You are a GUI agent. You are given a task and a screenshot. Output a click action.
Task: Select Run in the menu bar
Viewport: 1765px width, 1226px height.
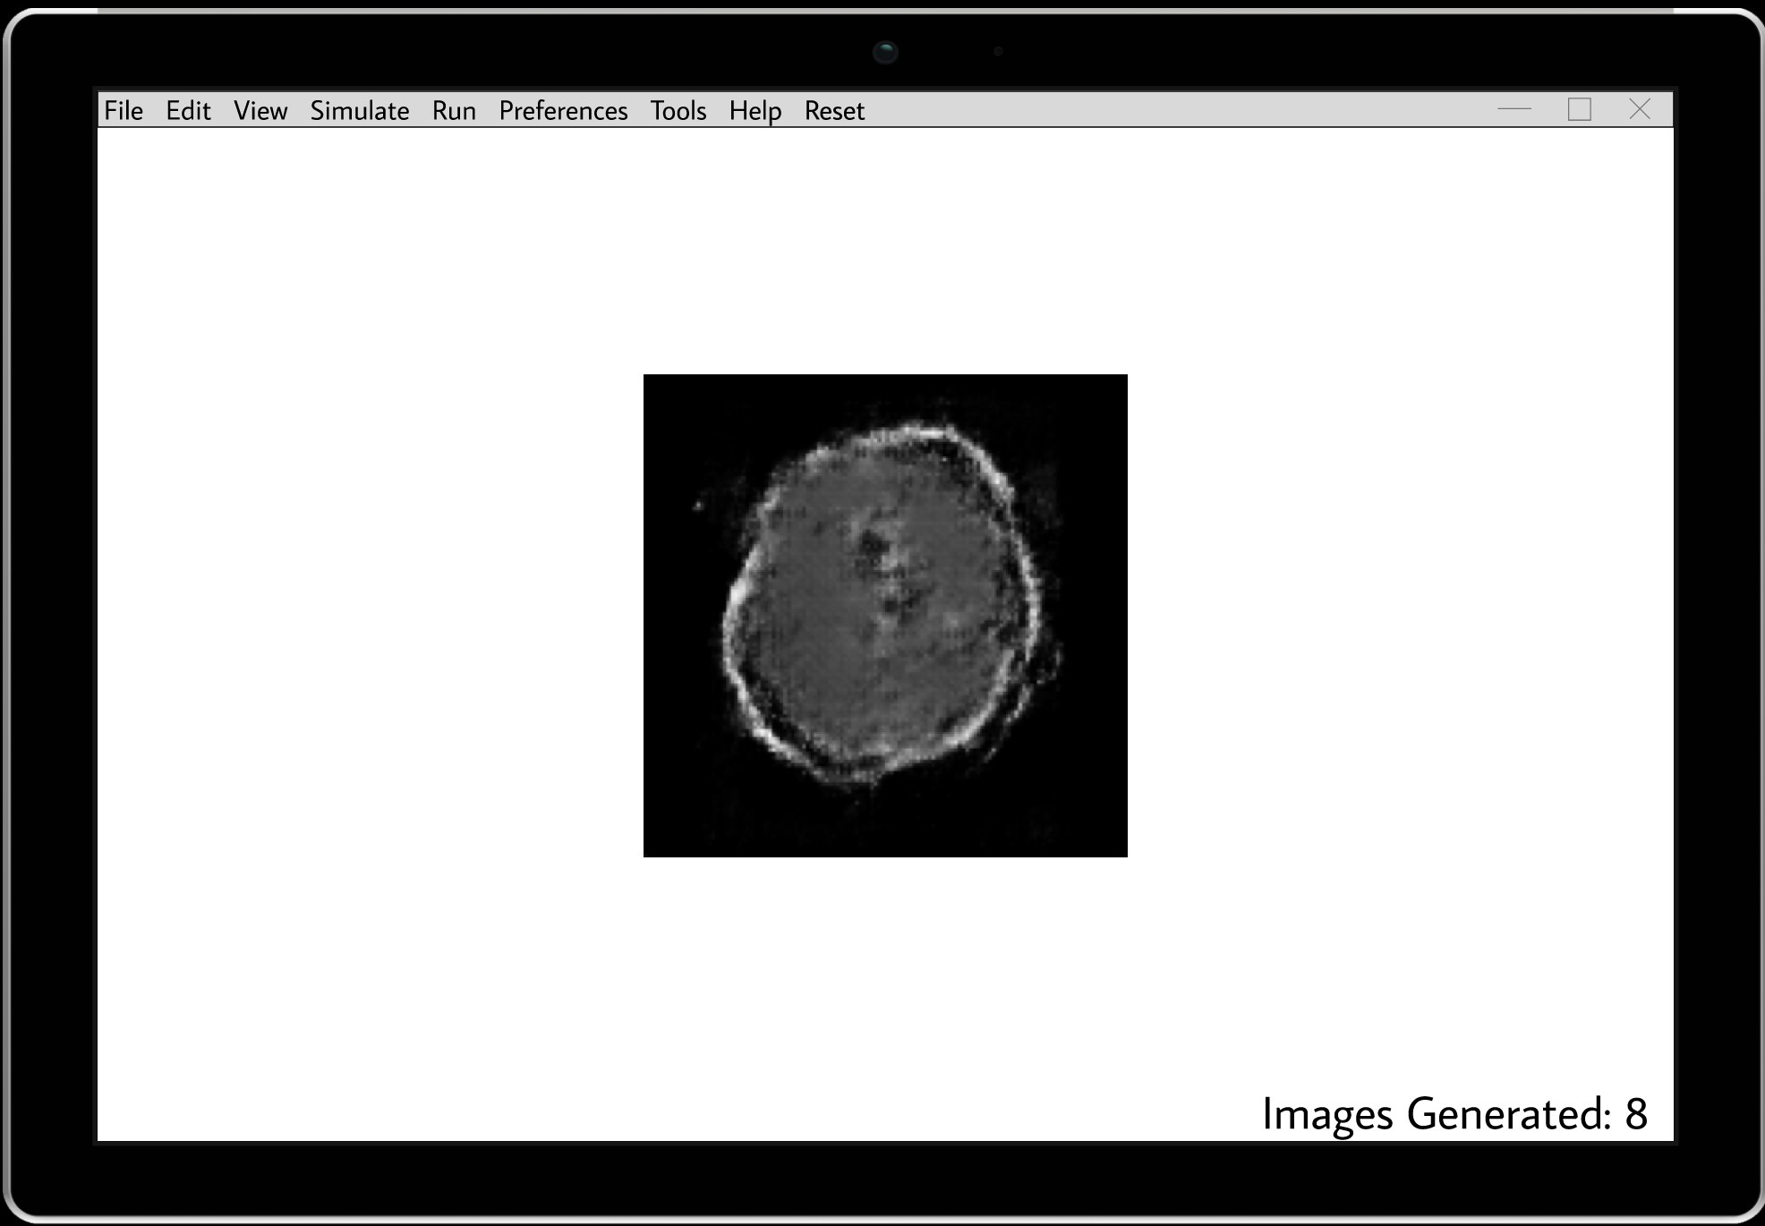(454, 110)
